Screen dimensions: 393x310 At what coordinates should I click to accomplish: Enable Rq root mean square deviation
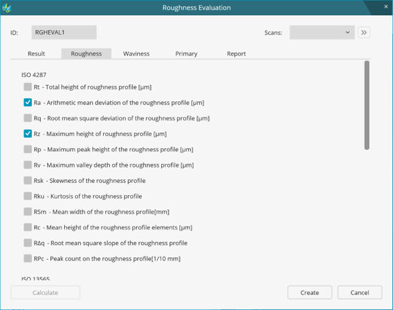coord(28,118)
